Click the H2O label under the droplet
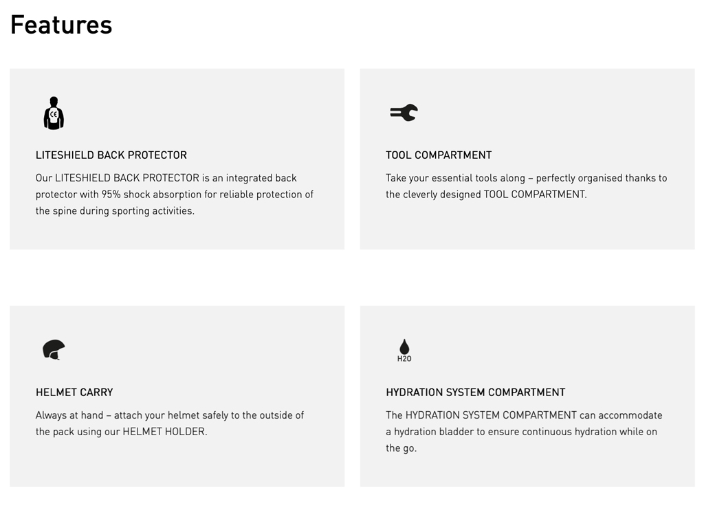The image size is (704, 528). click(404, 359)
